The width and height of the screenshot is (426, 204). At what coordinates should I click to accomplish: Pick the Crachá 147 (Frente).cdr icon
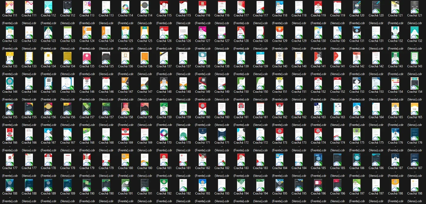(x=125, y=83)
